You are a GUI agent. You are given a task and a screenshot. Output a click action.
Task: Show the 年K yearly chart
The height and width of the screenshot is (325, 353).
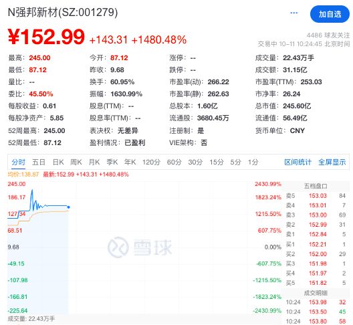[x=130, y=162]
